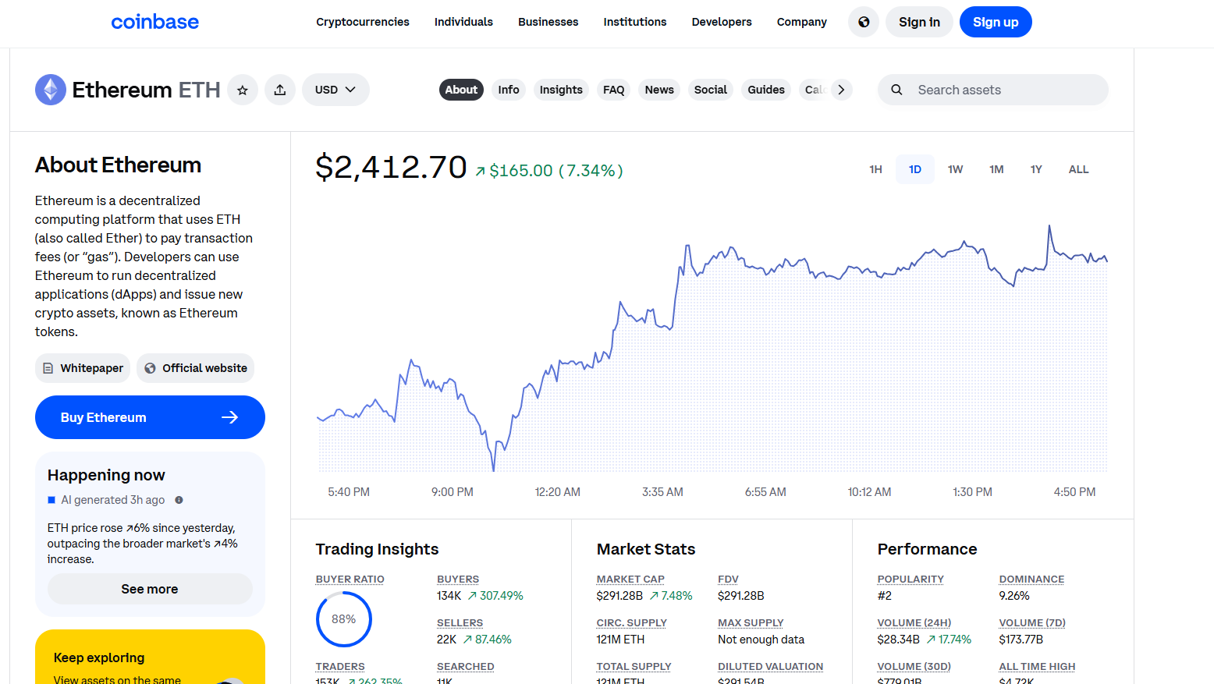This screenshot has width=1214, height=684.
Task: Select the 1H chart range
Action: click(875, 169)
